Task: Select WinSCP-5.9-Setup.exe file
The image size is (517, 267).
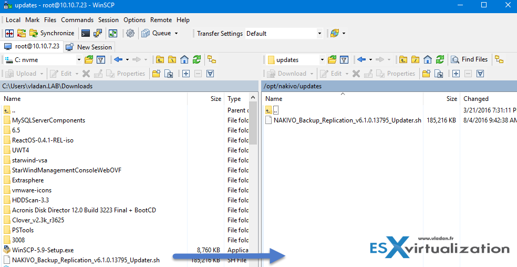Action: 43,250
